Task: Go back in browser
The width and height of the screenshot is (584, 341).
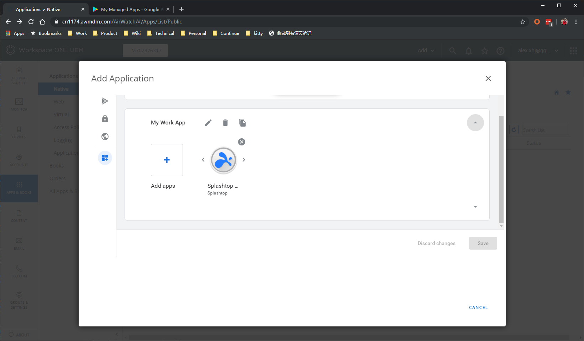Action: [x=8, y=22]
